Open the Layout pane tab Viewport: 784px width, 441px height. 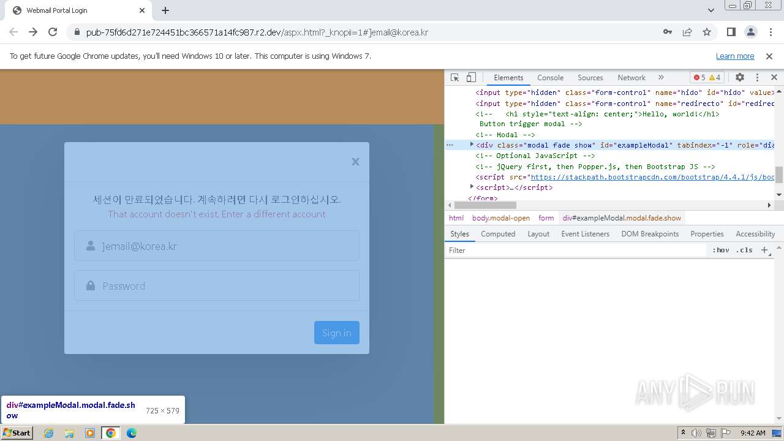pyautogui.click(x=538, y=234)
